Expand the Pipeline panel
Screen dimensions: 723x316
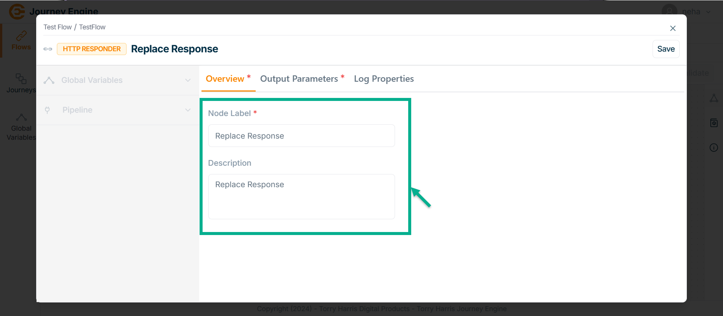coord(117,110)
